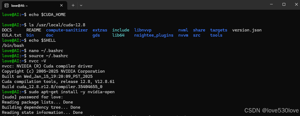Click the CSDN @love530love watermark

271,110
